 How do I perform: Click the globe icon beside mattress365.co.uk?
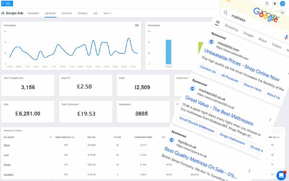pyautogui.click(x=193, y=89)
